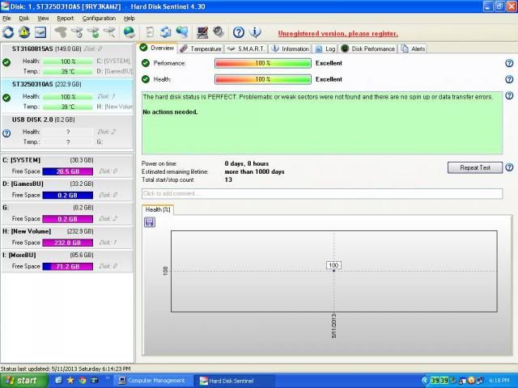The height and width of the screenshot is (388, 518).
Task: Open the Disk menu
Action: [24, 18]
